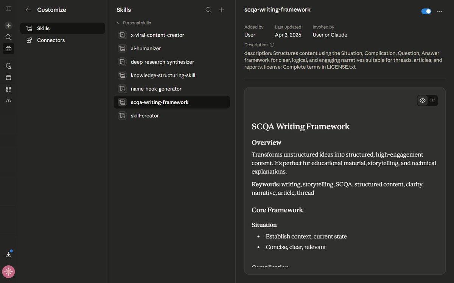Open the chats icon in left rail
Viewport: 454px width, 283px height.
click(8, 66)
